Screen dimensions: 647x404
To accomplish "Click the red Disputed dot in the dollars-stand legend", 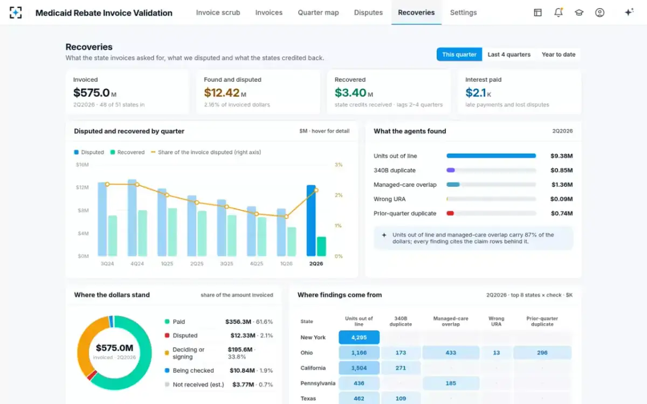I will (x=167, y=336).
